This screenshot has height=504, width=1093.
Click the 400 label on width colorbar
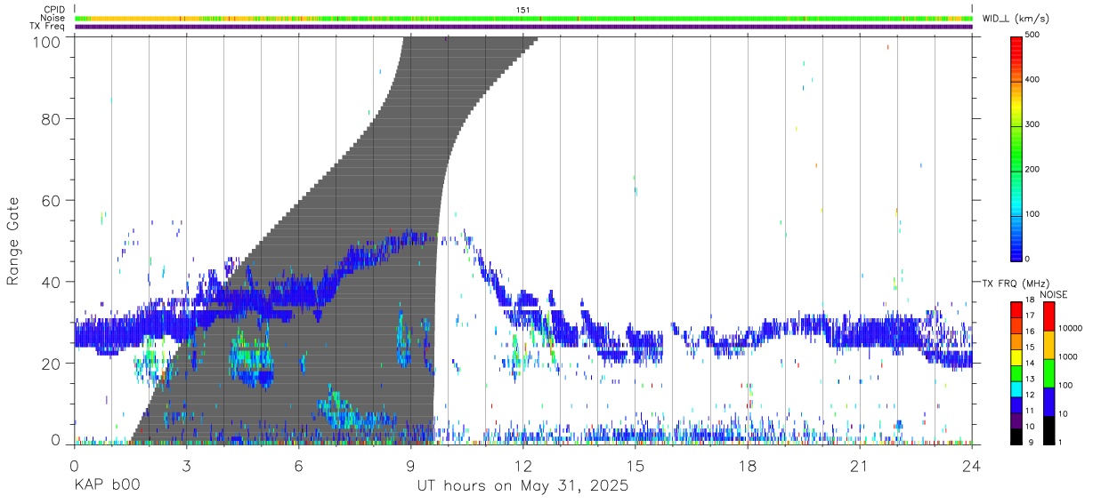1033,80
